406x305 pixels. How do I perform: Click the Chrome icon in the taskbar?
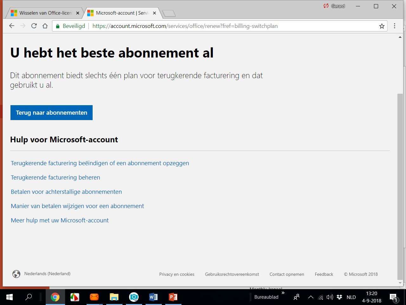55,297
